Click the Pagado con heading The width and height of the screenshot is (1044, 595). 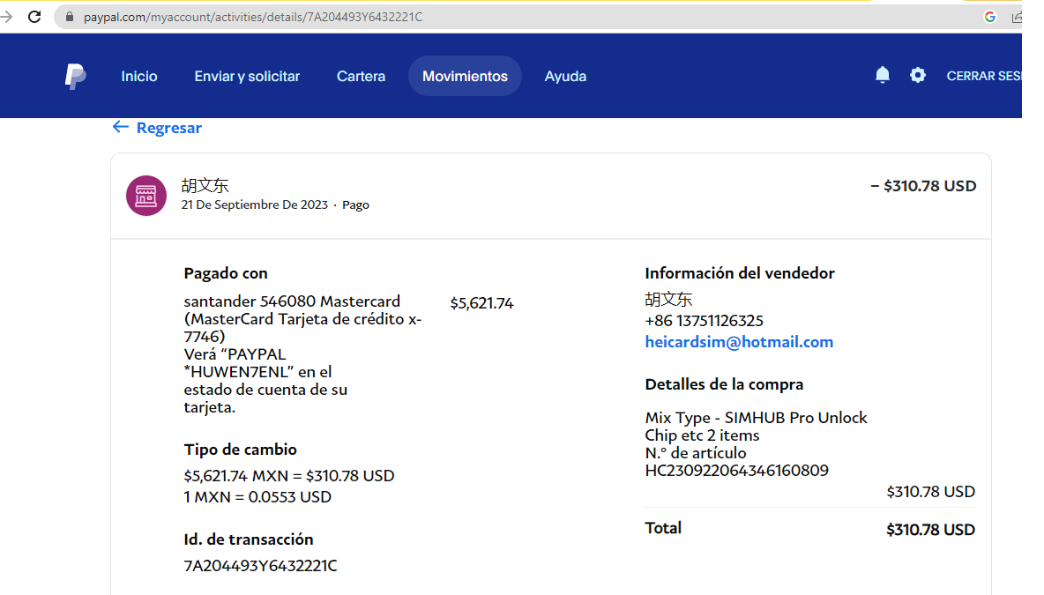pos(226,273)
